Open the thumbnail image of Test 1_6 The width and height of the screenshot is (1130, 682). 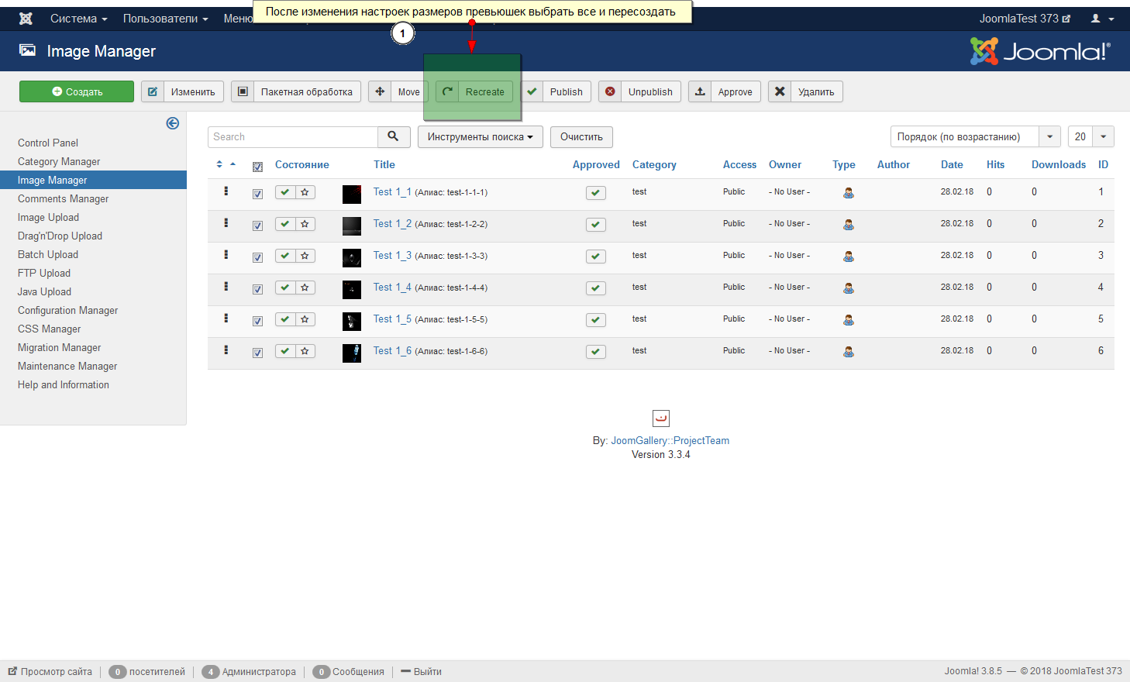pyautogui.click(x=352, y=353)
